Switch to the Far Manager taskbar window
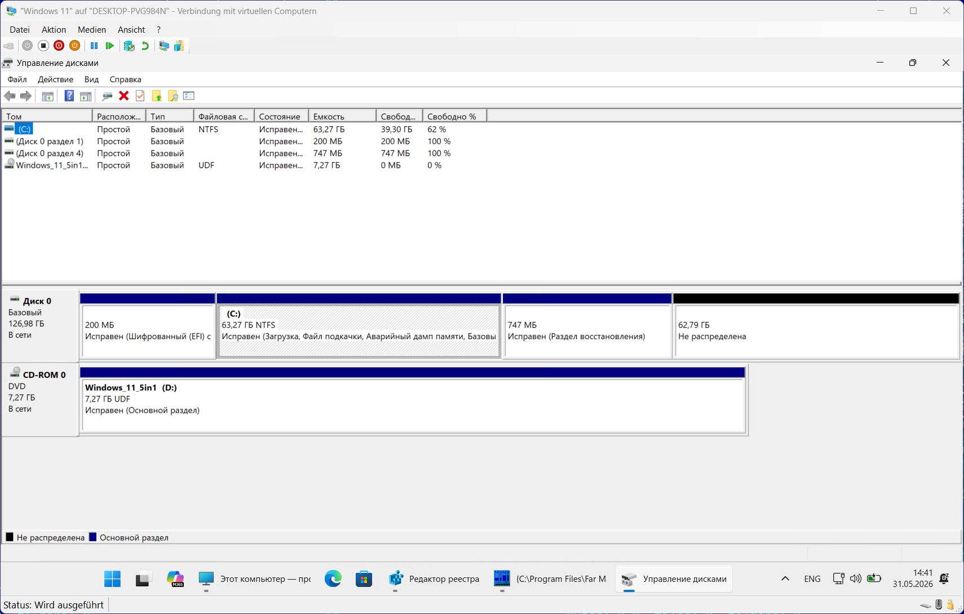964x614 pixels. coord(550,579)
